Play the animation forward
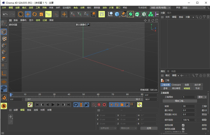The image size is (210, 135). pos(53,105)
